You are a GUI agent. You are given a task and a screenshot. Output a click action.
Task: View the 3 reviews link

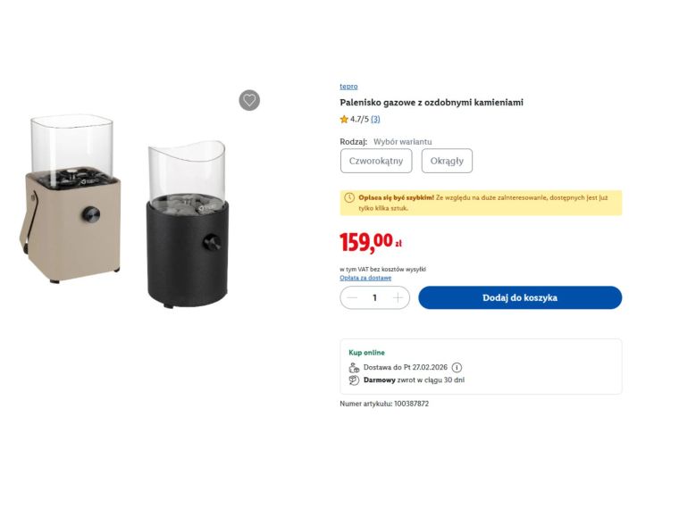(375, 120)
